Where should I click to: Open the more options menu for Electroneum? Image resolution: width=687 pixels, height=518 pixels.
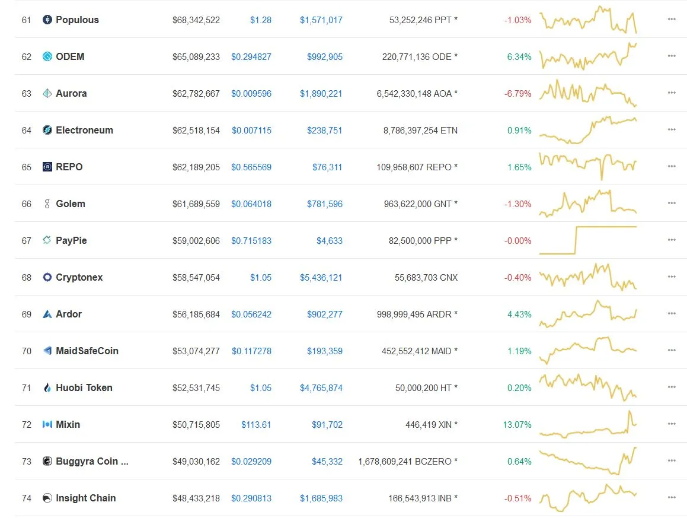[672, 130]
